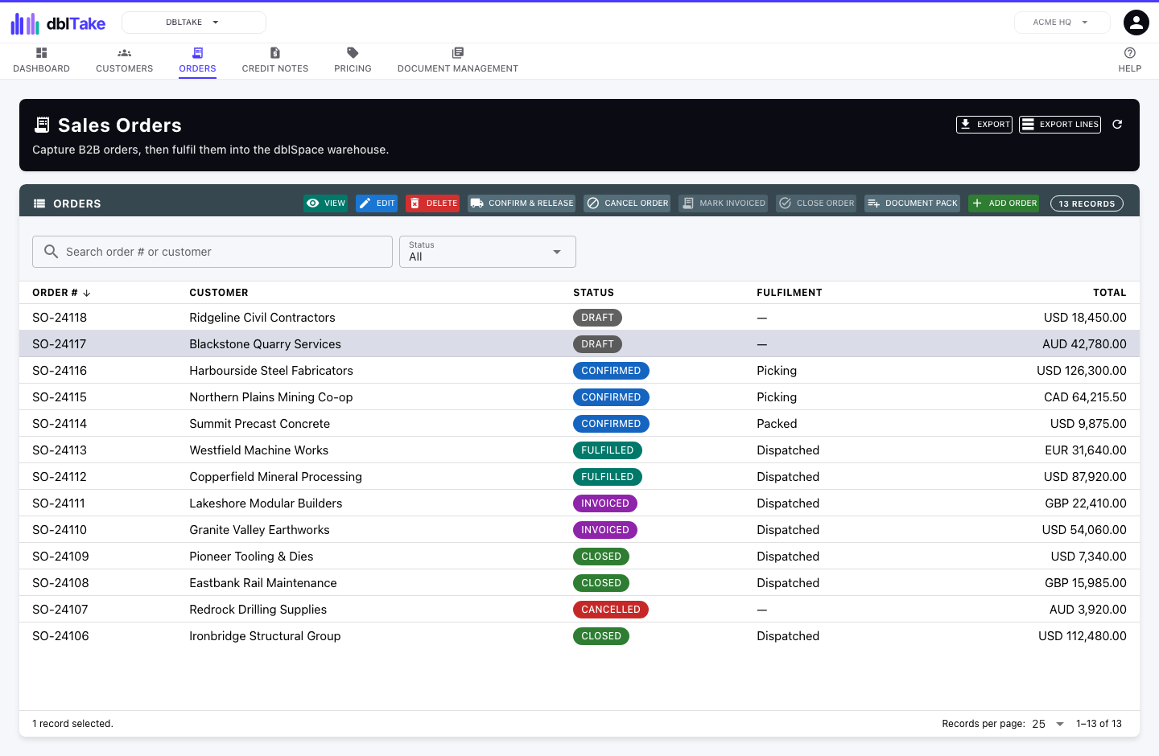Open the Pricing tab
Screen dimensions: 1159x756
click(353, 60)
